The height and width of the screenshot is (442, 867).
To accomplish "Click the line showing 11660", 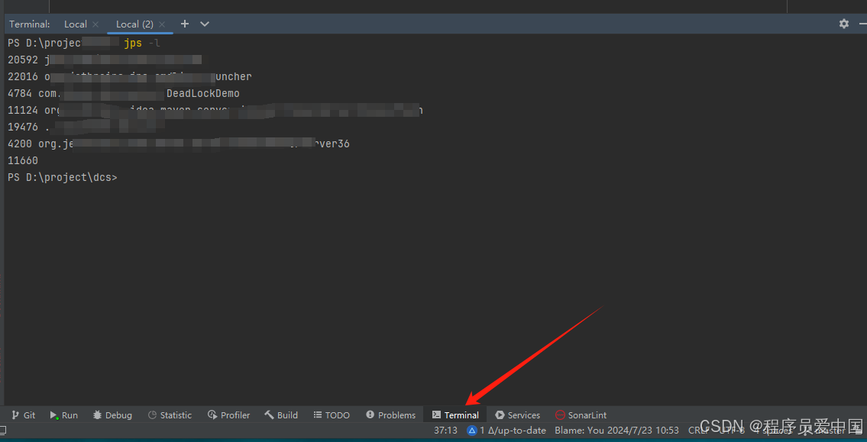I will (x=23, y=161).
